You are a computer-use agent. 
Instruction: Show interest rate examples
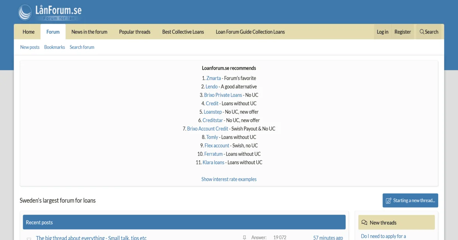pyautogui.click(x=229, y=179)
